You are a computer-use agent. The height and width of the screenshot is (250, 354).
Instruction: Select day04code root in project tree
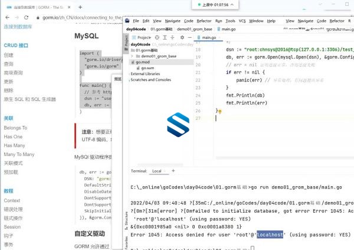(x=140, y=44)
